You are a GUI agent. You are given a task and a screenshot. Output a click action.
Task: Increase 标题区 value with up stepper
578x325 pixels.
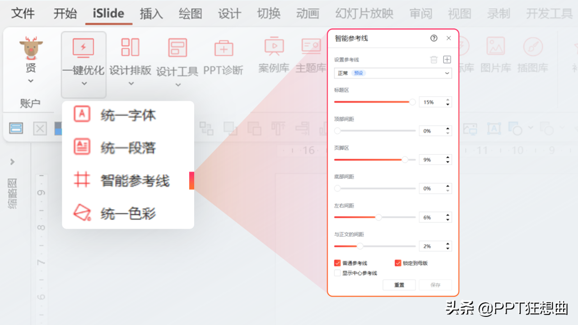(x=447, y=100)
